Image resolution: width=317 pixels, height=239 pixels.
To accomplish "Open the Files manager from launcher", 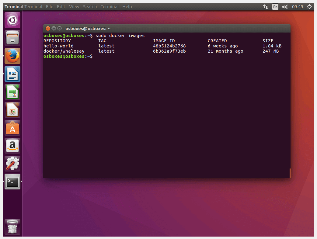I will 12,38.
